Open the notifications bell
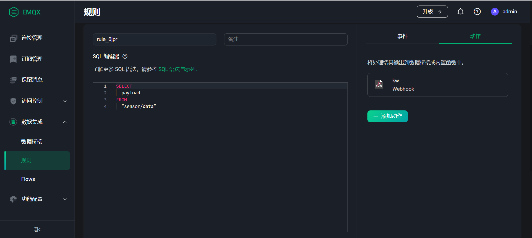The width and height of the screenshot is (532, 238). pyautogui.click(x=460, y=12)
